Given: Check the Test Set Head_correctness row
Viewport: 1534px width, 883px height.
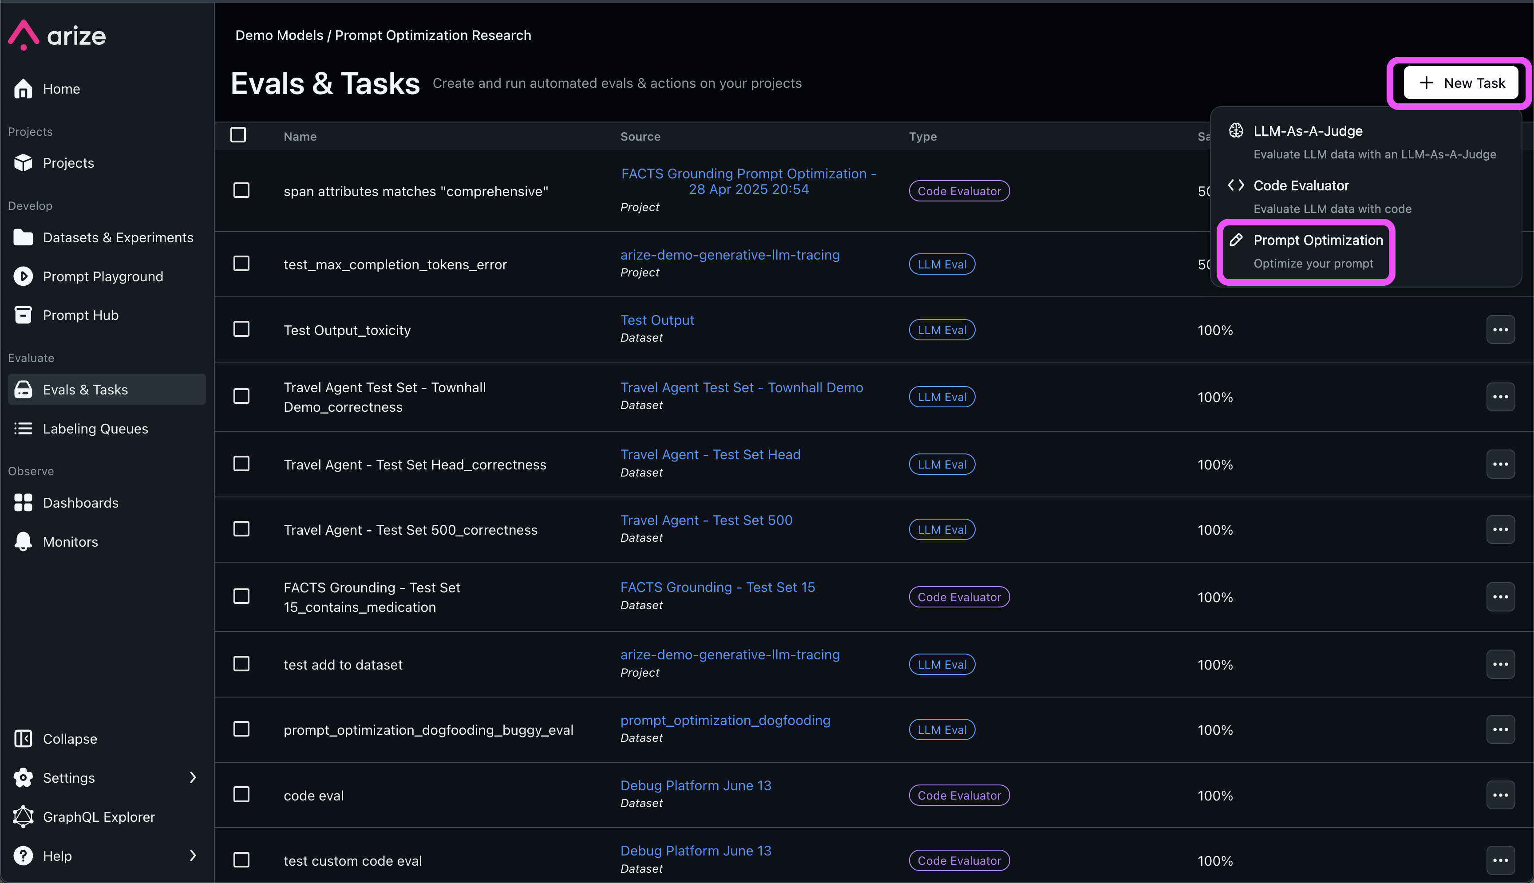Looking at the screenshot, I should [x=241, y=463].
